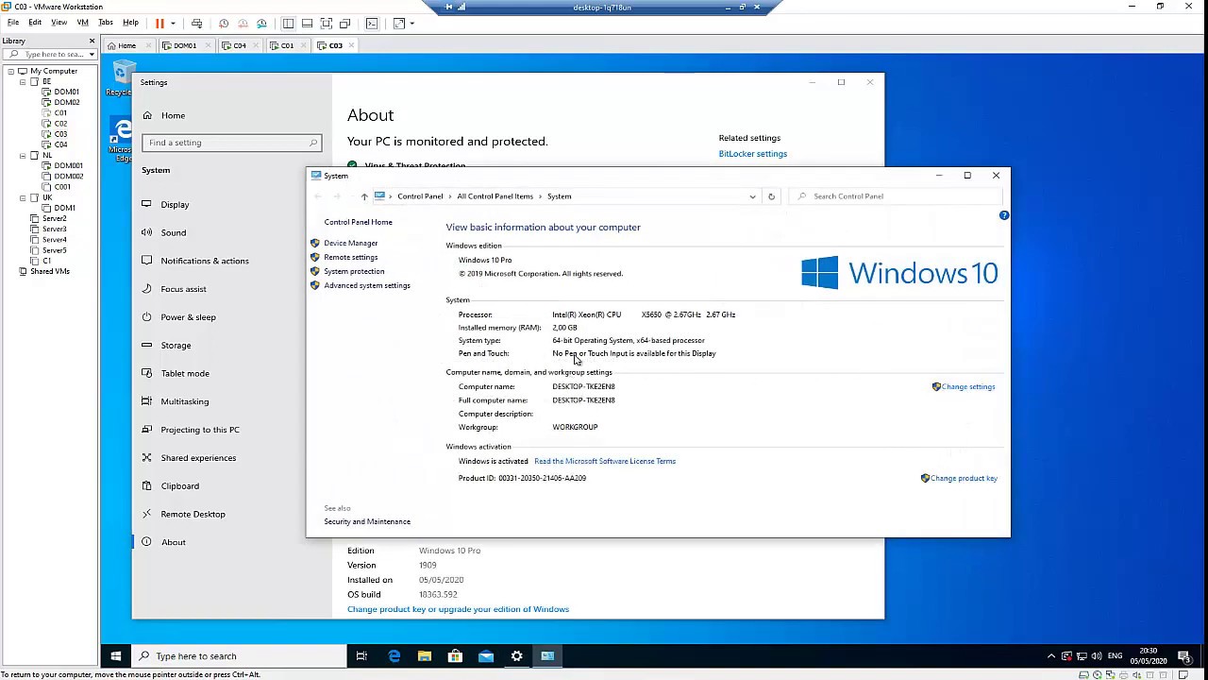Open Remote settings in System window
The width and height of the screenshot is (1208, 680).
pos(350,257)
